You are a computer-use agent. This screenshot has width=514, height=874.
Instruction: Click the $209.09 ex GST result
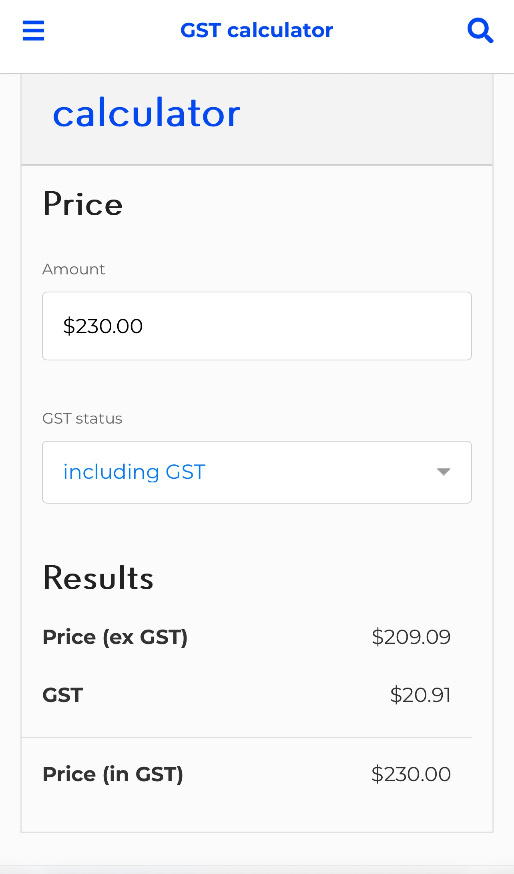pos(411,637)
